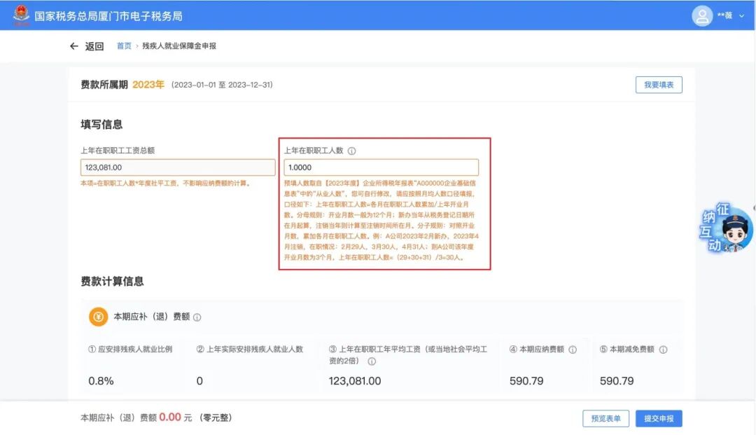Click the user avatar in the top bar
The height and width of the screenshot is (435, 756).
[702, 15]
